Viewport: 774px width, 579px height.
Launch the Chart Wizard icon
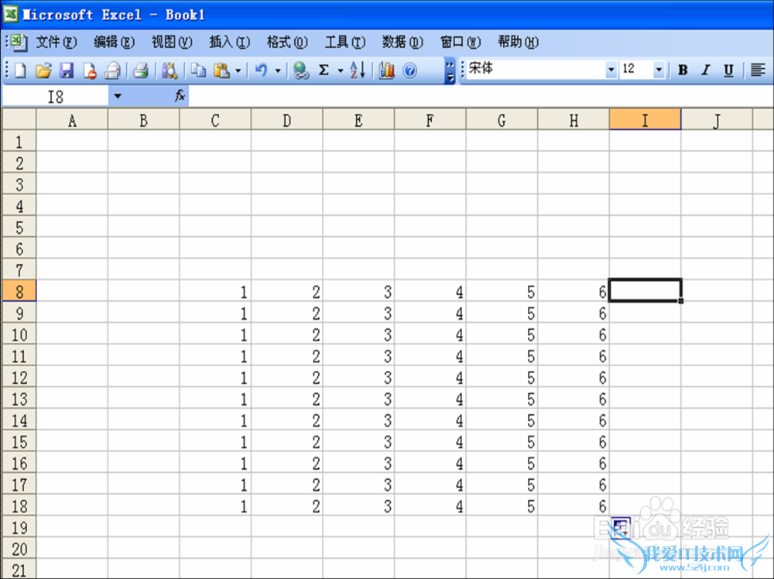tap(386, 70)
